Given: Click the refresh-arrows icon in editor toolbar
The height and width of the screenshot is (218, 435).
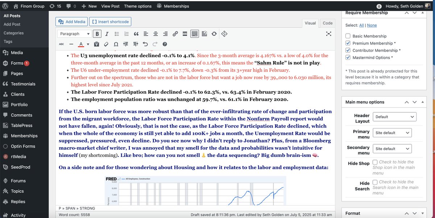Looking at the screenshot, I should pos(214,34).
